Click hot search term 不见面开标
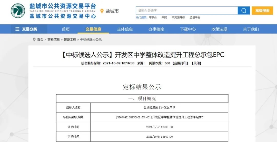277x142 pixels. point(178,17)
